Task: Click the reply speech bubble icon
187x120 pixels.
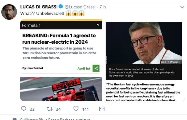Action: point(23,109)
